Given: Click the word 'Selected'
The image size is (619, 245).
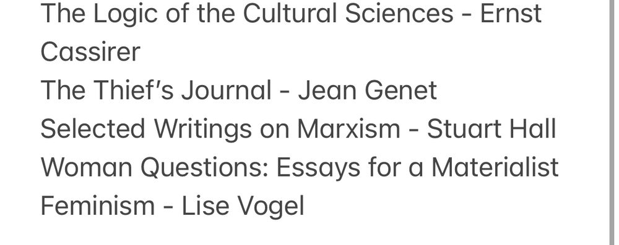Looking at the screenshot, I should (x=93, y=129).
